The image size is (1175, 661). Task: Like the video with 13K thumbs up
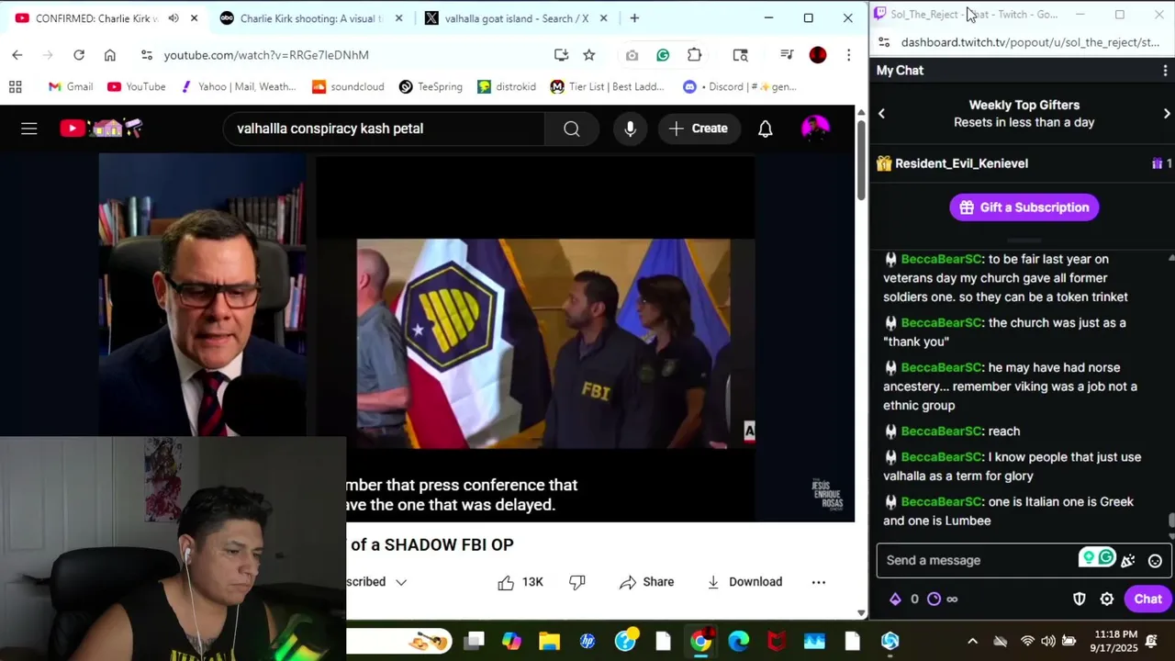tap(520, 582)
